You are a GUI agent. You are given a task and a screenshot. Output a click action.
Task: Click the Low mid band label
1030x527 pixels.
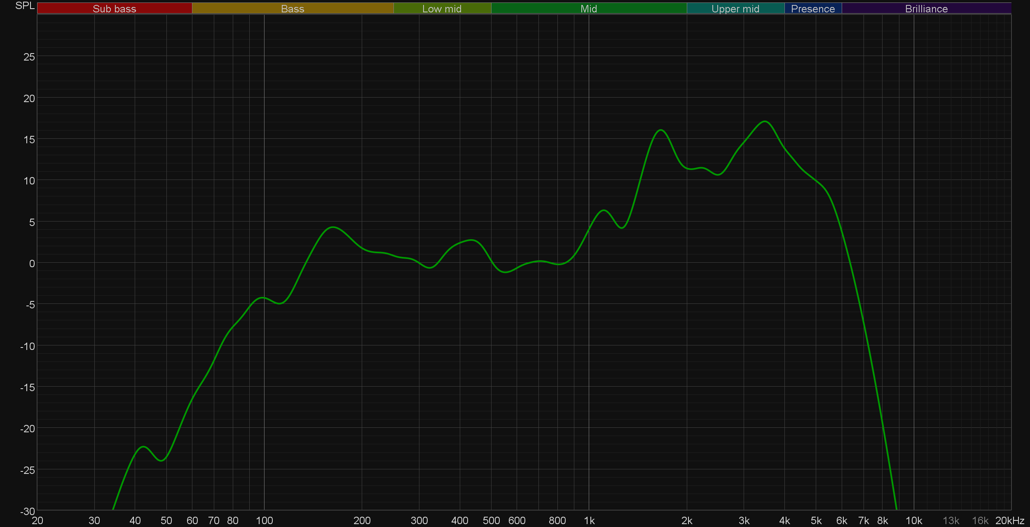coord(442,9)
